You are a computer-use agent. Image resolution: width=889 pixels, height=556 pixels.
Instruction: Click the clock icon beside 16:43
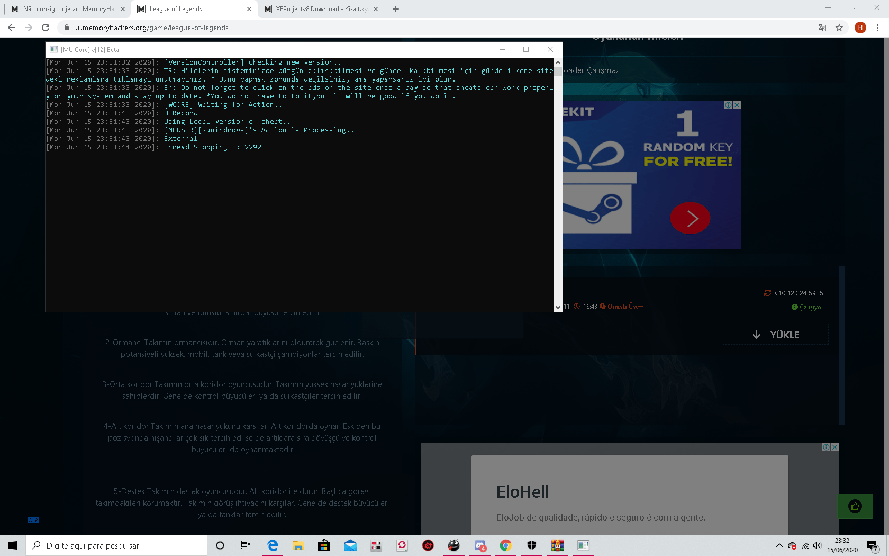tap(577, 307)
